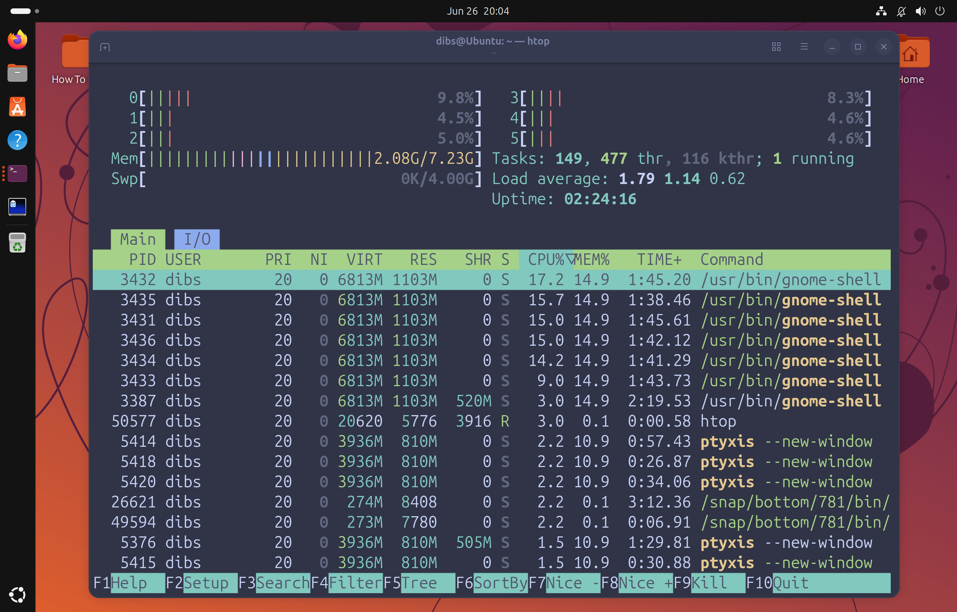
Task: Sort by the CPU% column header
Action: 546,260
